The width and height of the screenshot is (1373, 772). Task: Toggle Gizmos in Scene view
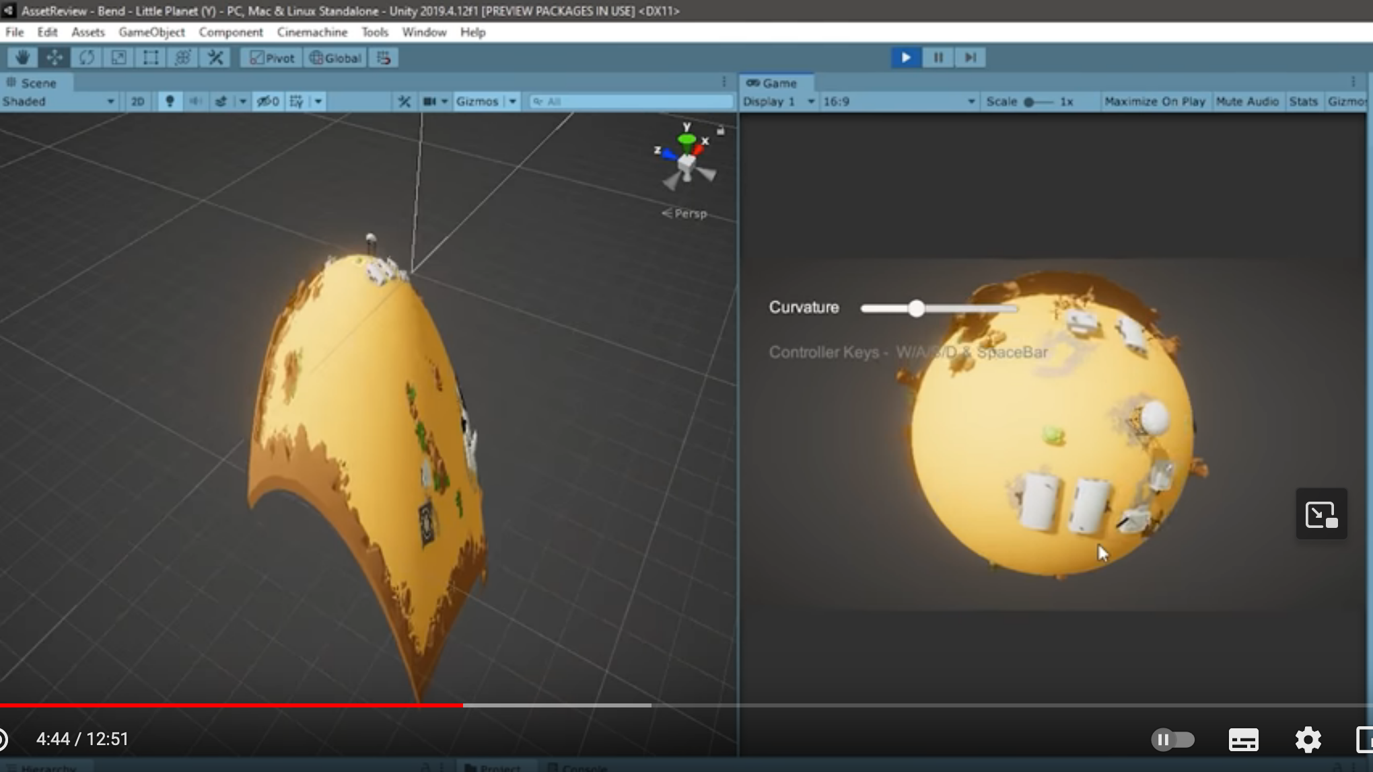(x=477, y=102)
